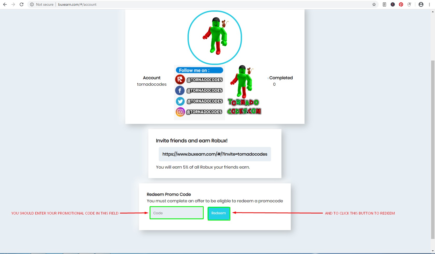Click the Account label
Viewport: 435px width, 254px height.
pyautogui.click(x=152, y=78)
